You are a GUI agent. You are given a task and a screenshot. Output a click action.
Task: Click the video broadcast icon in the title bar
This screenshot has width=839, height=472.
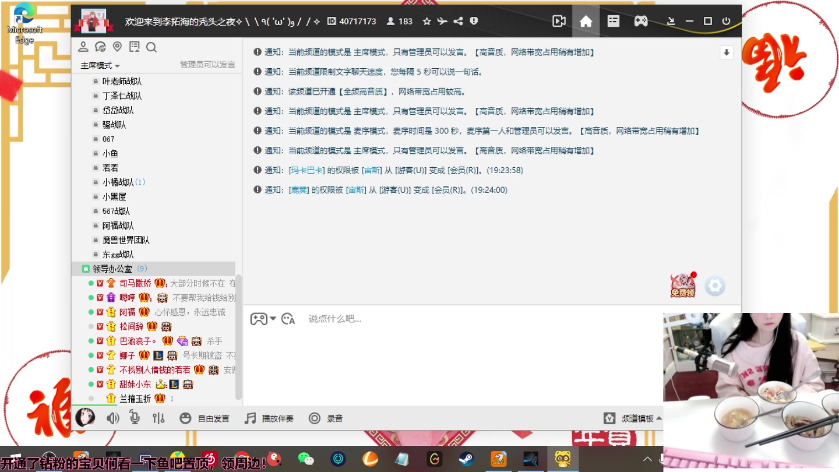[x=559, y=21]
